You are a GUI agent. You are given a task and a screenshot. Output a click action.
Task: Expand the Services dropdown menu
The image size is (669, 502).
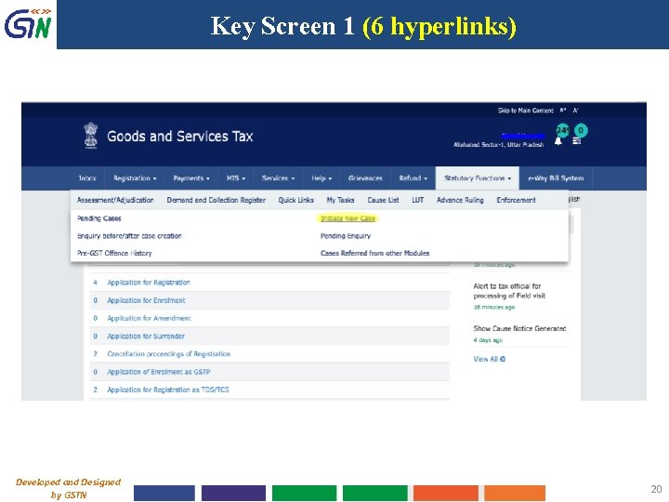[x=278, y=178]
